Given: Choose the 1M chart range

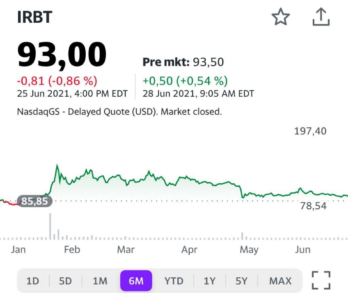Looking at the screenshot, I should click(x=100, y=281).
